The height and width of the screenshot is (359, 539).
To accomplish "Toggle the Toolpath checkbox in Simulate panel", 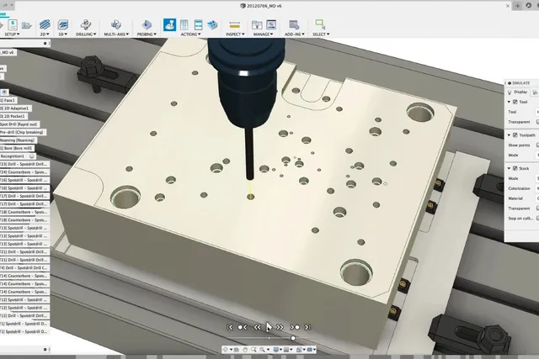I will 515,135.
